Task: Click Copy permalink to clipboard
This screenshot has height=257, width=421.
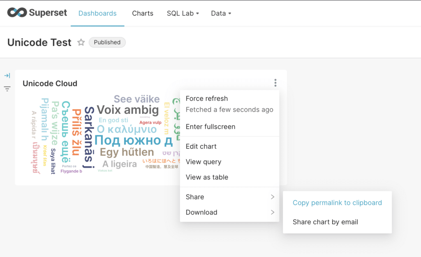Action: click(x=337, y=203)
